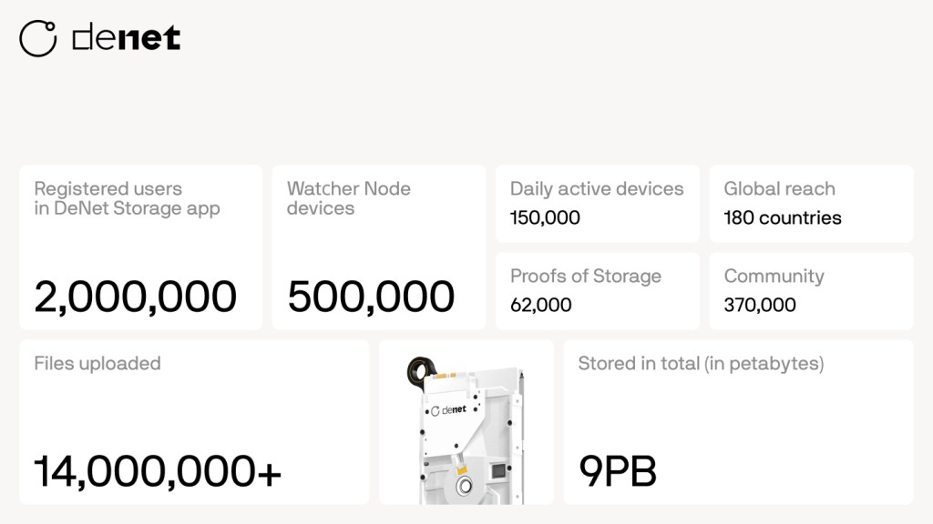Viewport: 933px width, 524px height.
Task: Click the 370,000 community figure
Action: [x=760, y=305]
